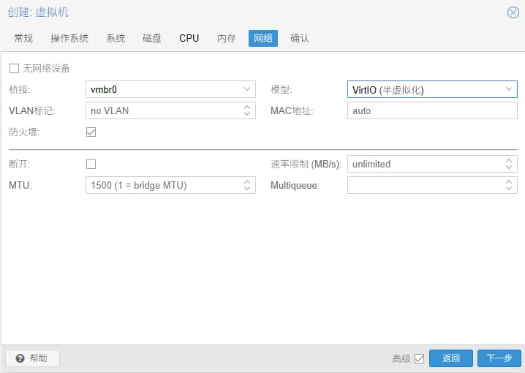Image resolution: width=525 pixels, height=373 pixels.
Task: Toggle the 高级 advanced options checkbox
Action: click(x=419, y=358)
